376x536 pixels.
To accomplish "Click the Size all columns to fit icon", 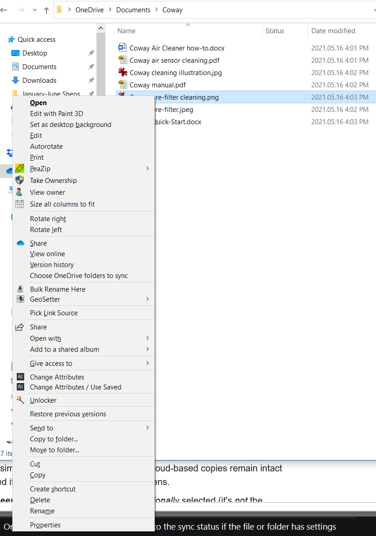I will coord(20,204).
